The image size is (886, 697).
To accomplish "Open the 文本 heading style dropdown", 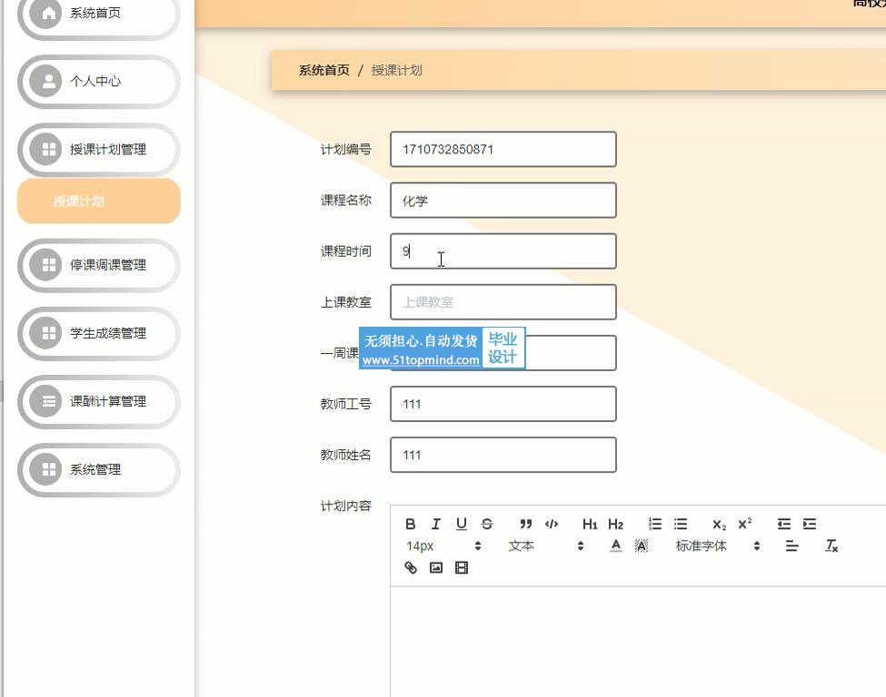I will (x=545, y=546).
